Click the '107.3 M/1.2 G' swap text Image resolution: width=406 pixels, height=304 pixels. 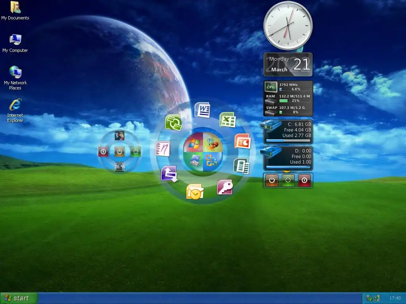(x=292, y=108)
